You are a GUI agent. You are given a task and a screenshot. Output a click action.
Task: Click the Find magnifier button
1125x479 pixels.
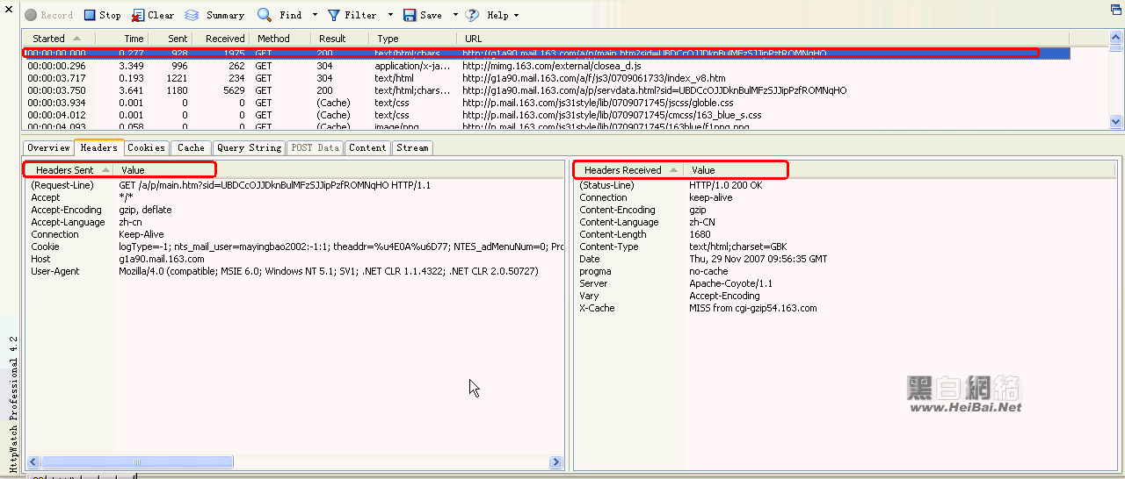coord(279,15)
